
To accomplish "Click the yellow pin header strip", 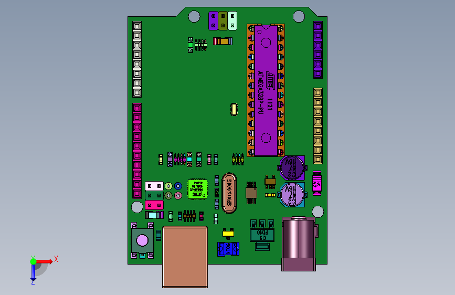I will pos(318,126).
